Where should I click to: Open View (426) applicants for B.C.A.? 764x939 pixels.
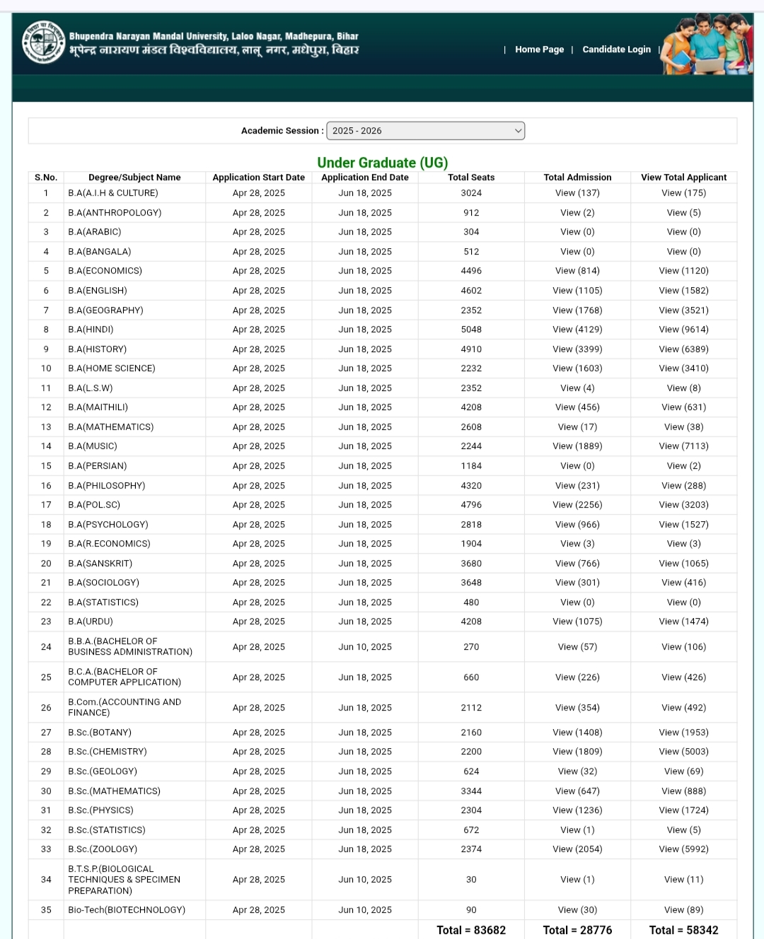[x=684, y=677]
